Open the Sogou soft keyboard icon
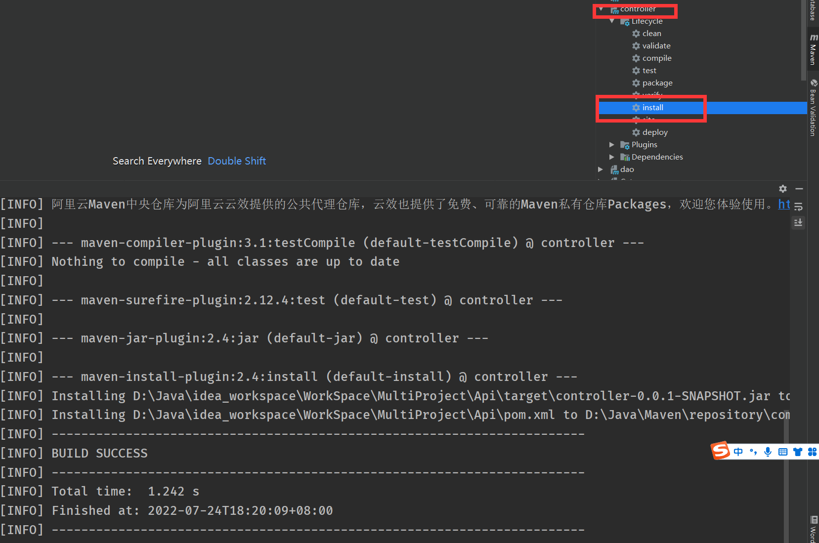 (x=783, y=452)
